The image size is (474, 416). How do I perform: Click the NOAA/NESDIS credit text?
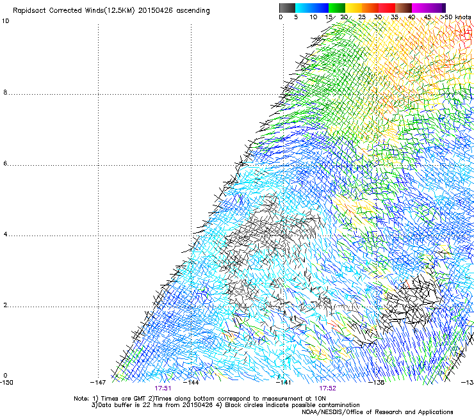(377, 412)
